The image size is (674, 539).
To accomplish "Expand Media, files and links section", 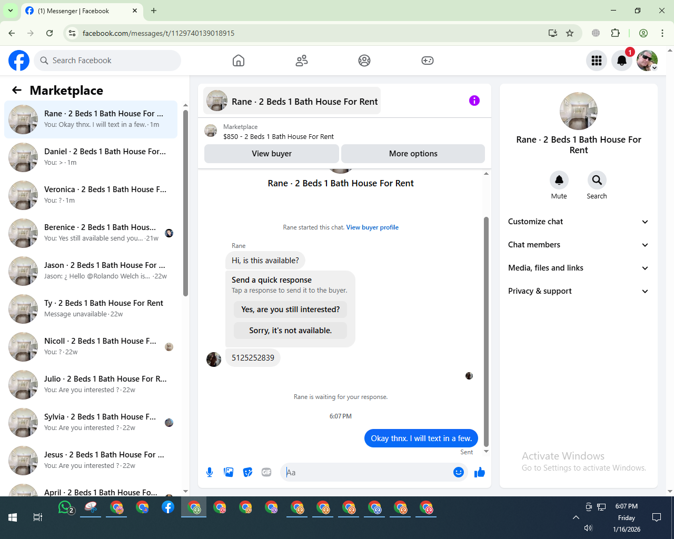I will (579, 268).
